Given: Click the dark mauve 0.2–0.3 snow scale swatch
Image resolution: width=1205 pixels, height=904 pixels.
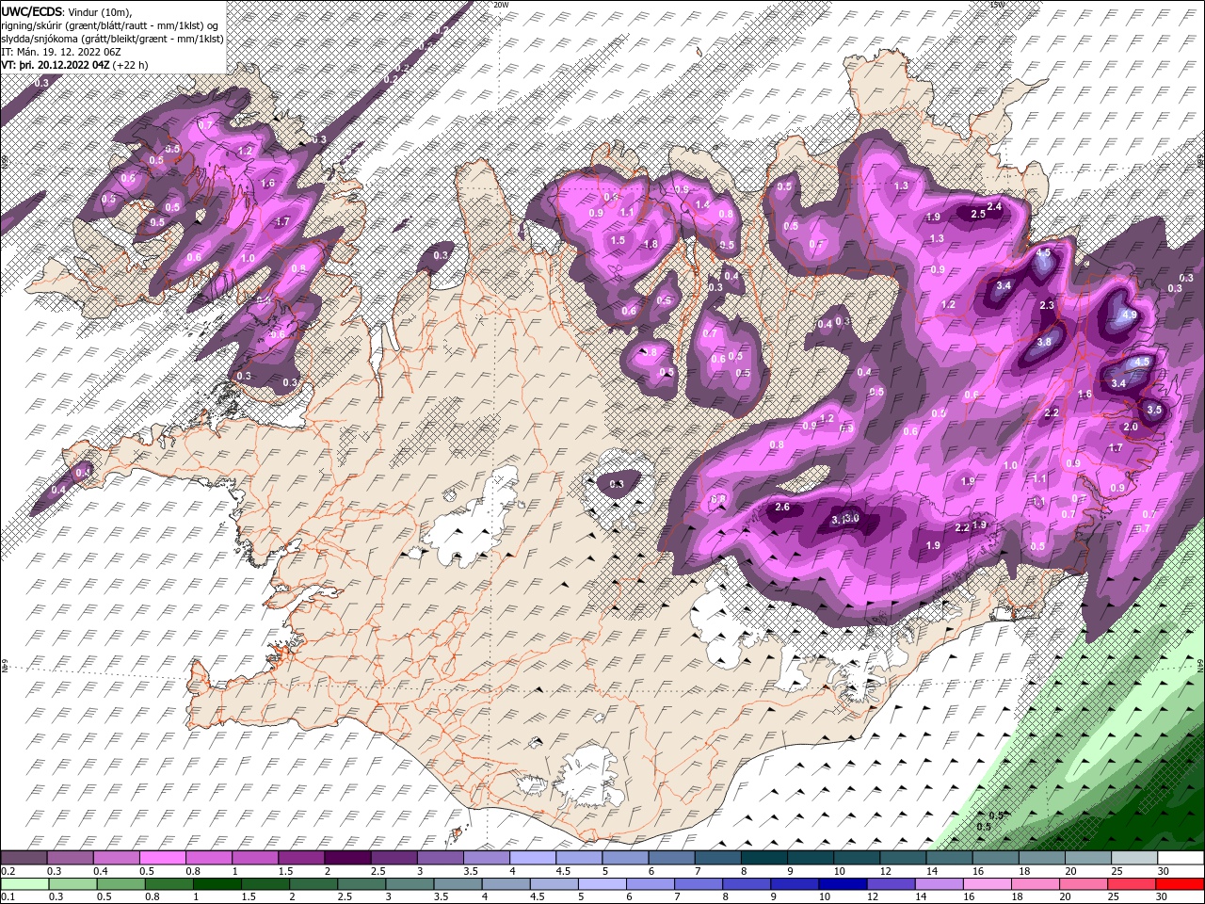Looking at the screenshot, I should (x=24, y=858).
